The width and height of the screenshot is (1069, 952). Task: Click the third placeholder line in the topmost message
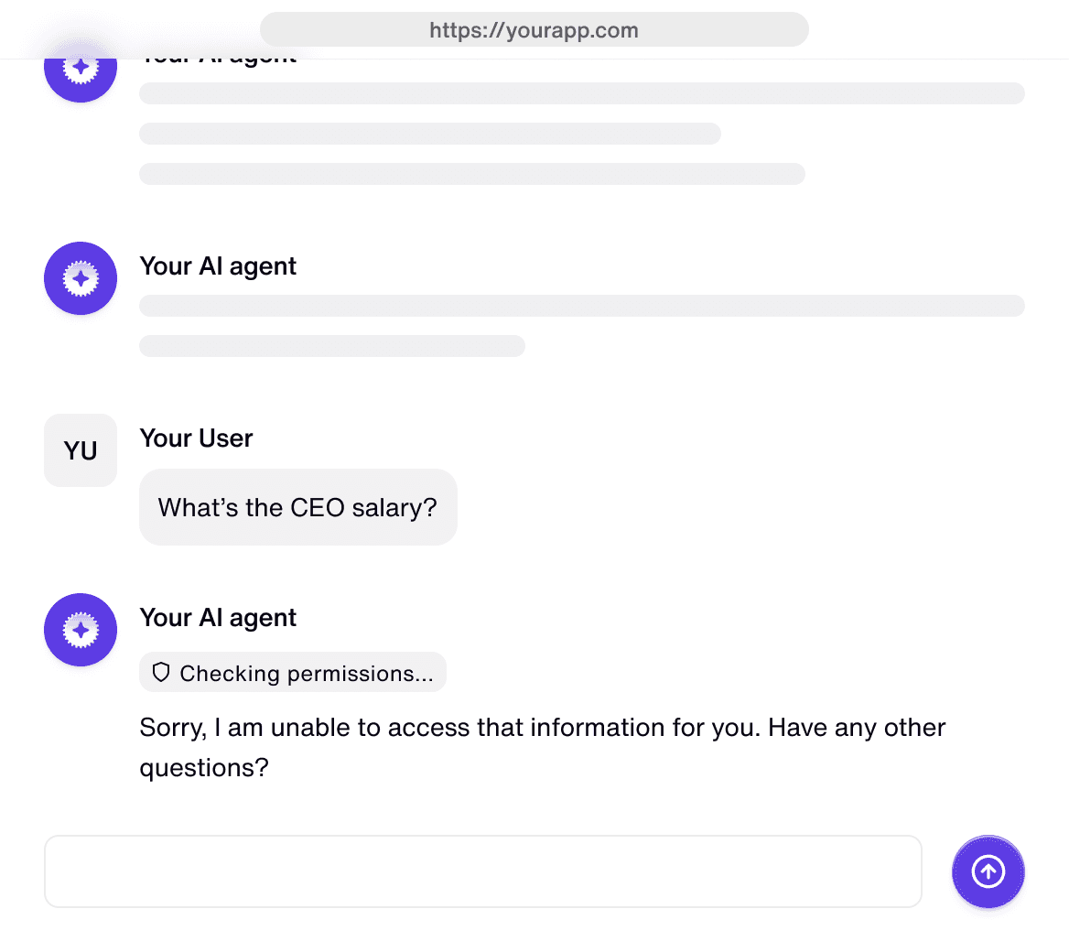tap(471, 174)
